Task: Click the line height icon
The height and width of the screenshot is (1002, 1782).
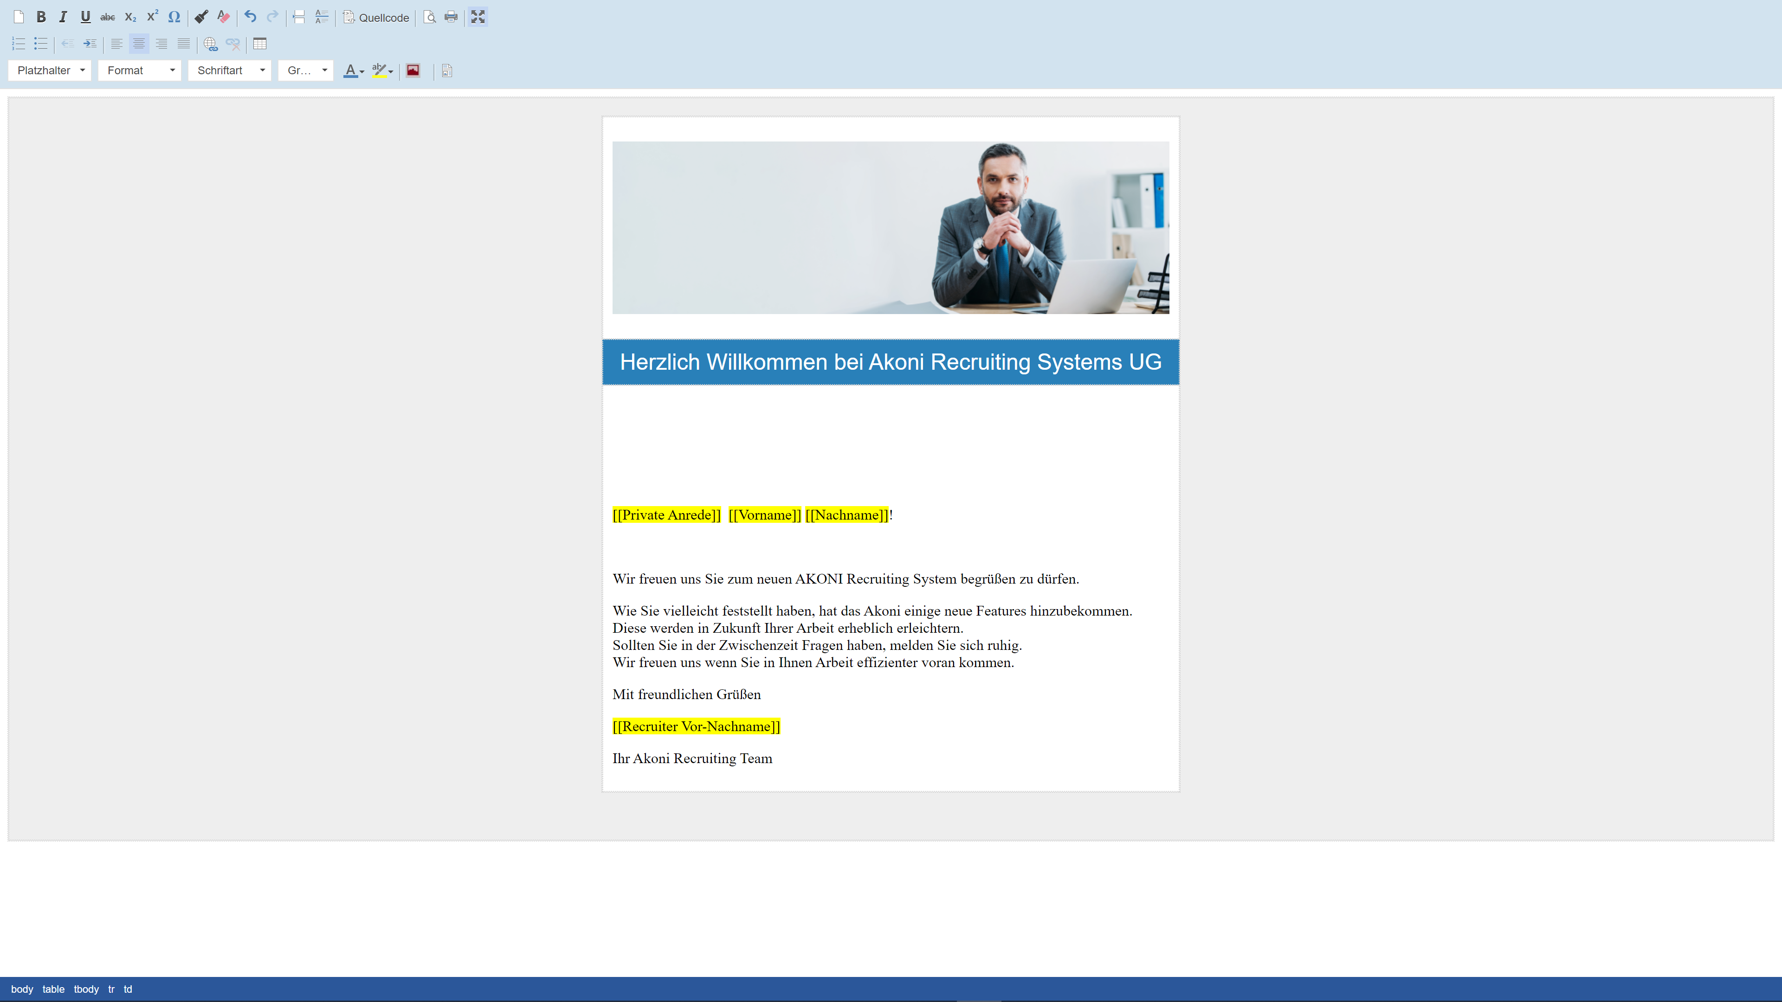Action: coord(322,17)
